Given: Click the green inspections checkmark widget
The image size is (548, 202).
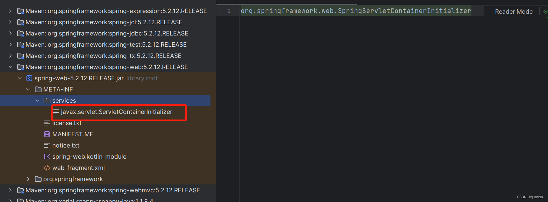Looking at the screenshot, I should pyautogui.click(x=546, y=11).
